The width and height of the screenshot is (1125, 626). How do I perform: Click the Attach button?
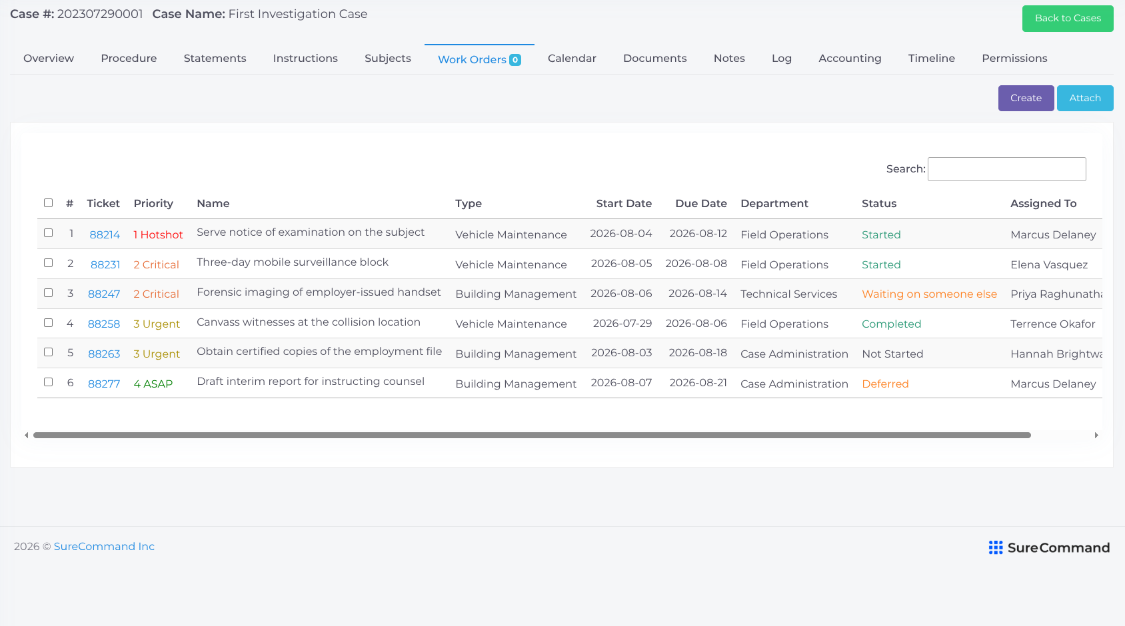(x=1085, y=98)
